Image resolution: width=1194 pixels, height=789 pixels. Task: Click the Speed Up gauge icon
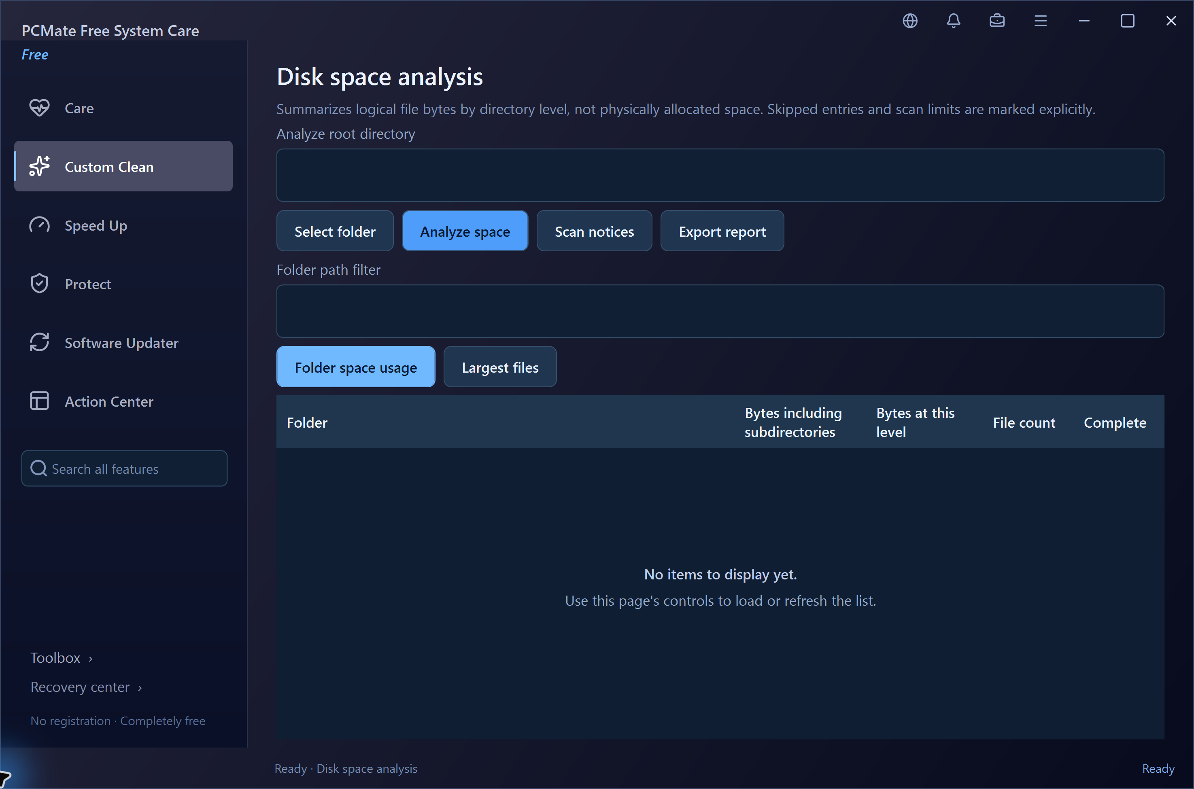(39, 225)
